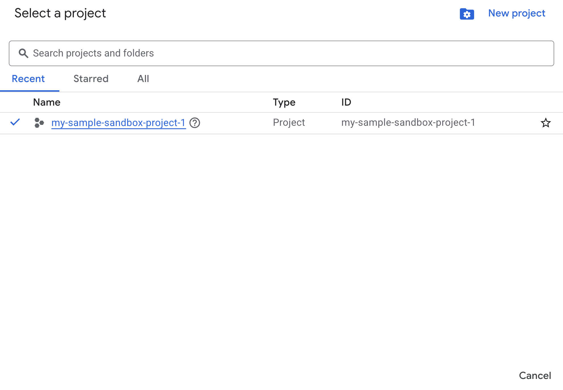Viewport: 563px width, 390px height.
Task: Sort by the Name column header
Action: coord(47,102)
